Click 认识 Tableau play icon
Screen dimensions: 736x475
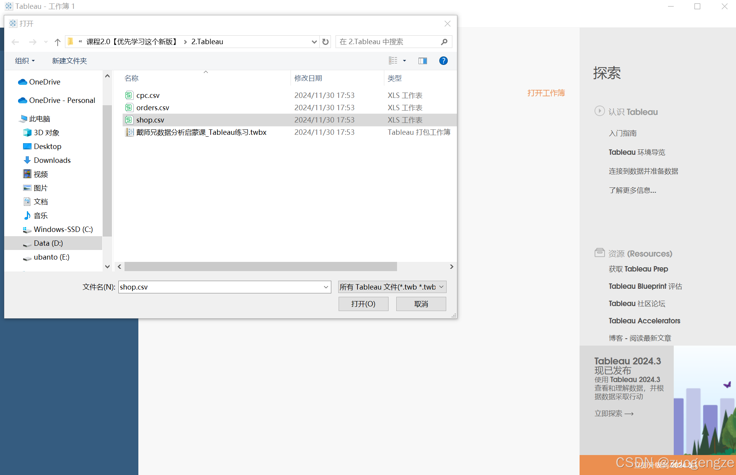600,111
